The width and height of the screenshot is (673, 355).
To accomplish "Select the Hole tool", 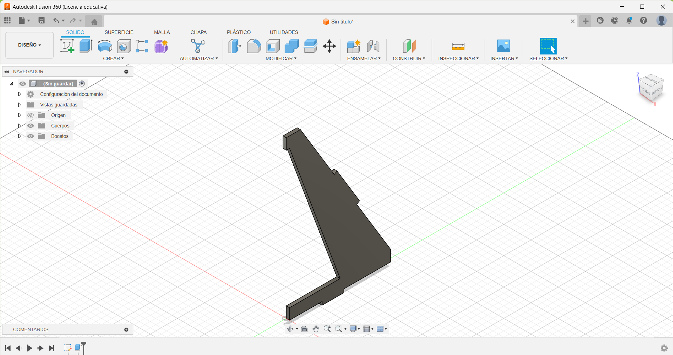I will (x=124, y=46).
